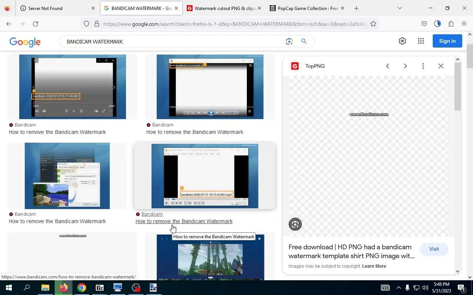Open the www.Bandicam.com watermark thumbnail result
Screen dimensions: 473x295
(72, 256)
